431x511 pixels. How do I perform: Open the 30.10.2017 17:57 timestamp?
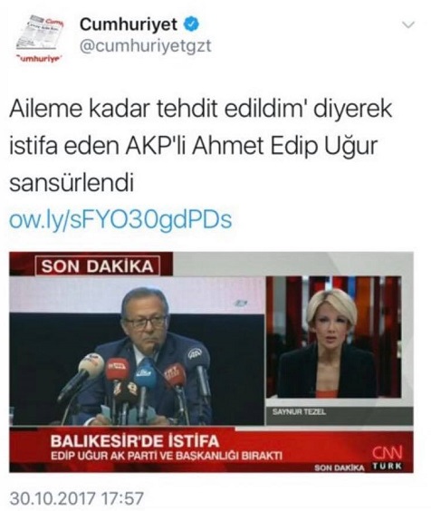click(77, 498)
